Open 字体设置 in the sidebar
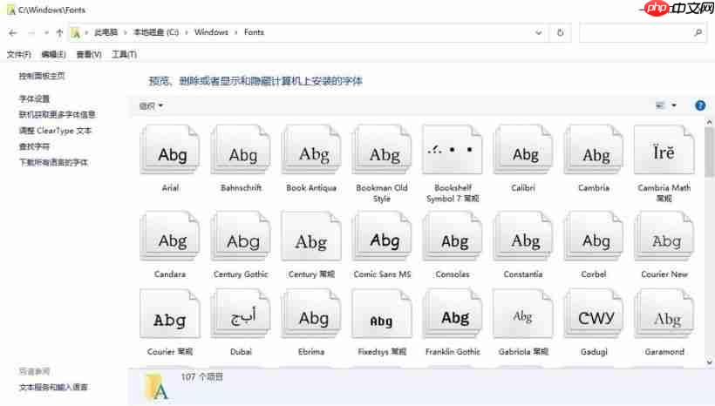 coord(34,98)
